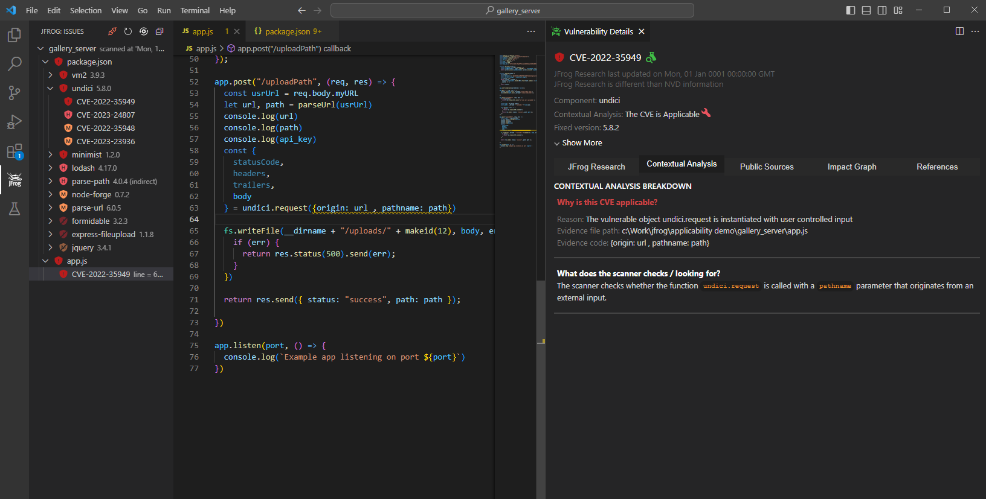
Task: Open the Help menu
Action: point(228,10)
